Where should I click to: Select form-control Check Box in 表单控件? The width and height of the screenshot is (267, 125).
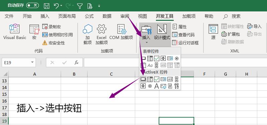(x=157, y=58)
